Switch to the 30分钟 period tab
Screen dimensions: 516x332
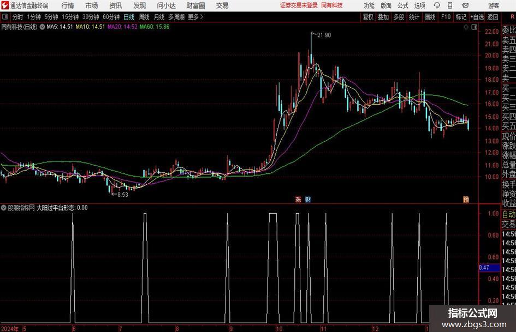point(91,17)
